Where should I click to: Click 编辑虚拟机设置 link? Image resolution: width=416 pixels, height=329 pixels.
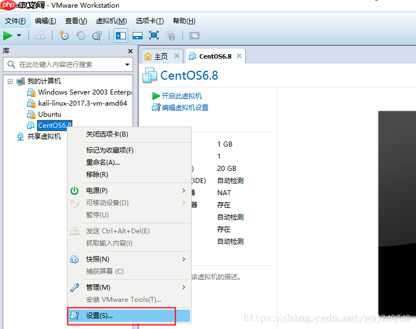pyautogui.click(x=185, y=107)
